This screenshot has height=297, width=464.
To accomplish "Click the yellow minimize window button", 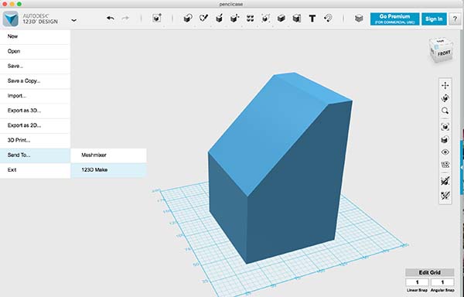I will (x=12, y=4).
